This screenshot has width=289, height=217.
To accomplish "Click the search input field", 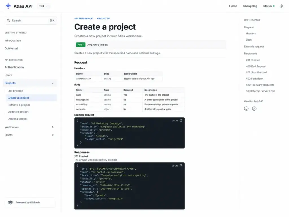I will pos(31,20).
